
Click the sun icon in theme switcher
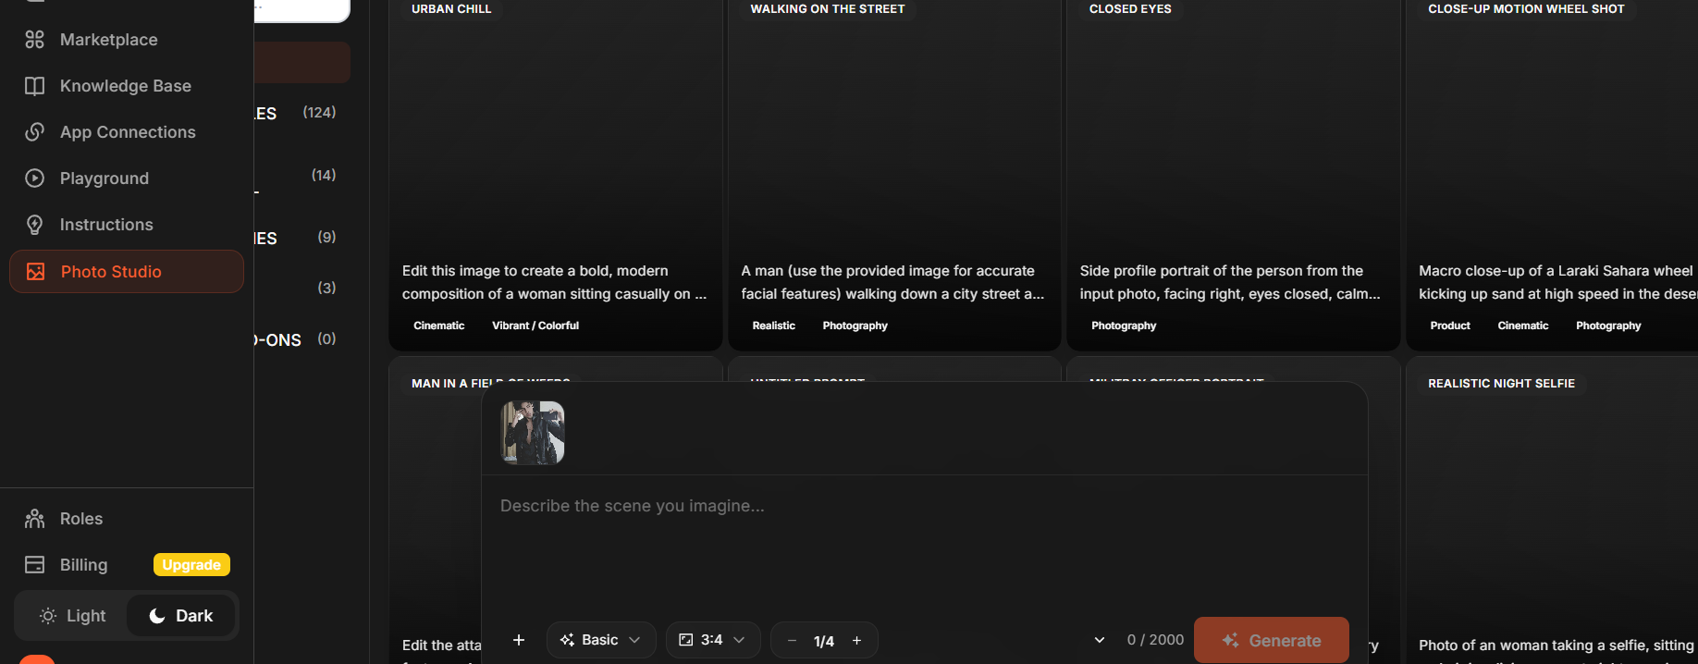coord(48,616)
